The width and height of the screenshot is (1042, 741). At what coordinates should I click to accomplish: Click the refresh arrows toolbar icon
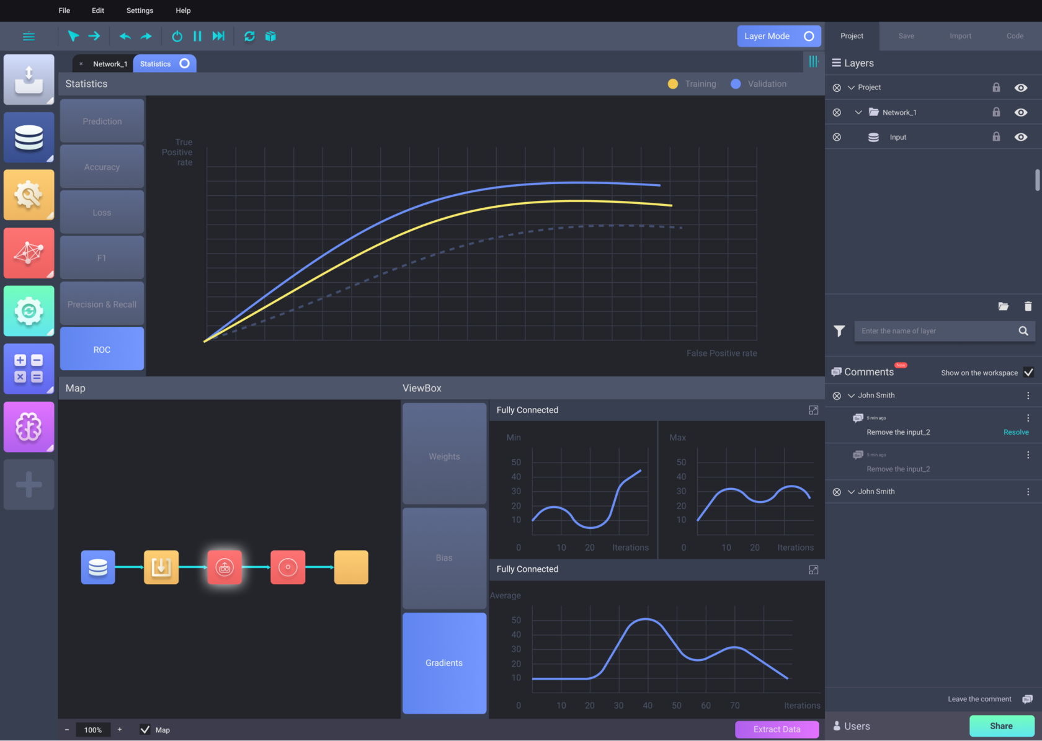[x=249, y=37]
